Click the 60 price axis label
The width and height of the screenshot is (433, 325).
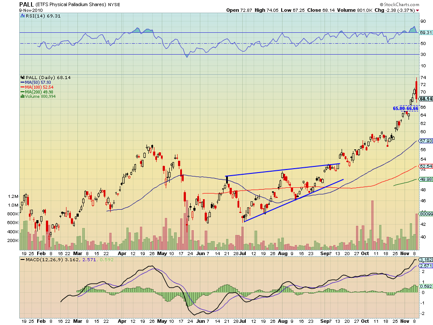pos(423,132)
